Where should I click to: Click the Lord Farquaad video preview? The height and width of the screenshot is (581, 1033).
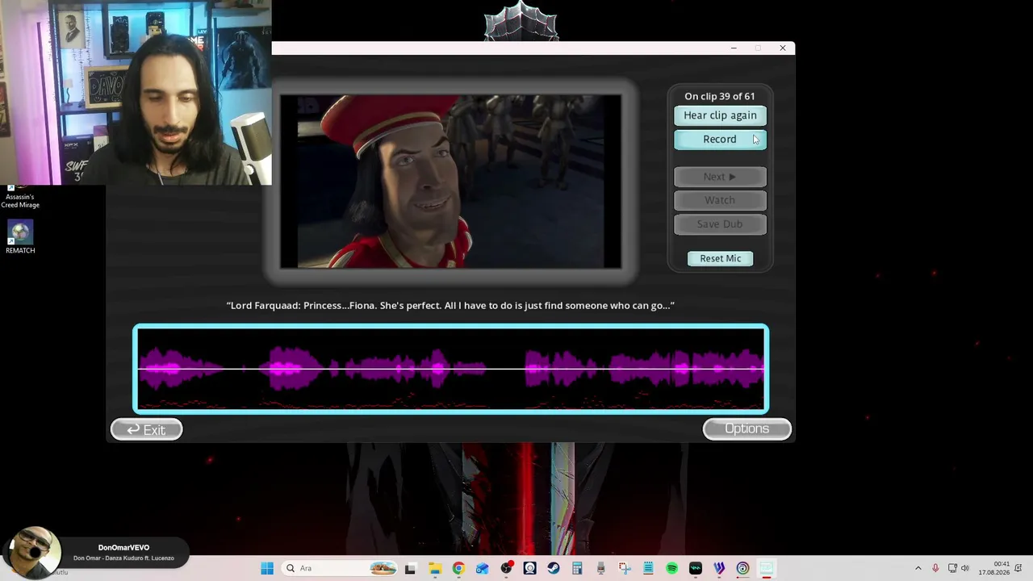[x=450, y=182]
